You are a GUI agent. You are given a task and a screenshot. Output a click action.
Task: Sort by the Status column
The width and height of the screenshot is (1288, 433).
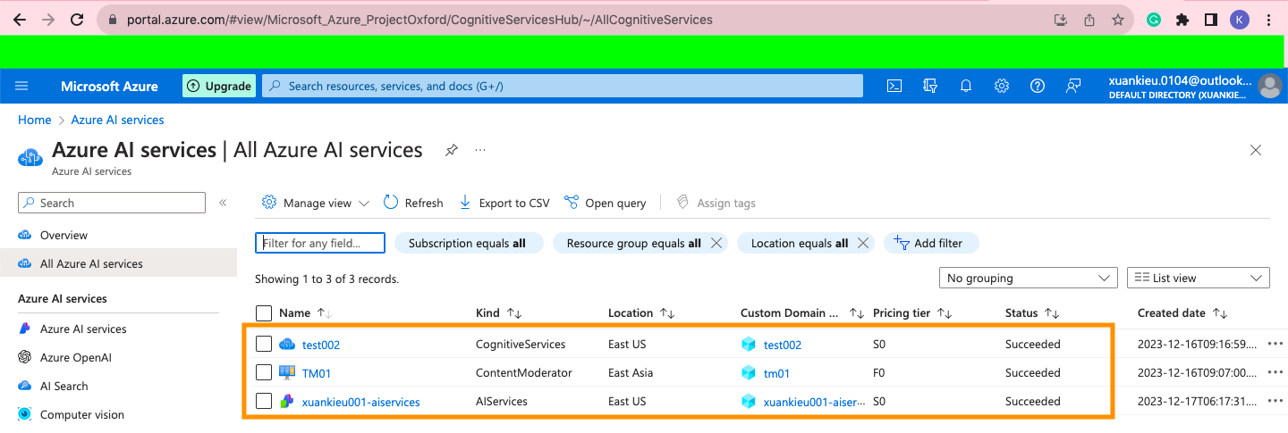pos(1032,313)
